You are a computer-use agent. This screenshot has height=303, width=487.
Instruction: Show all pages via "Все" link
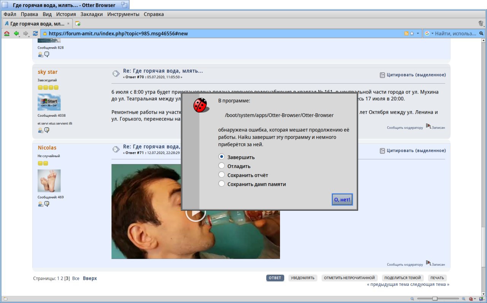pos(76,278)
